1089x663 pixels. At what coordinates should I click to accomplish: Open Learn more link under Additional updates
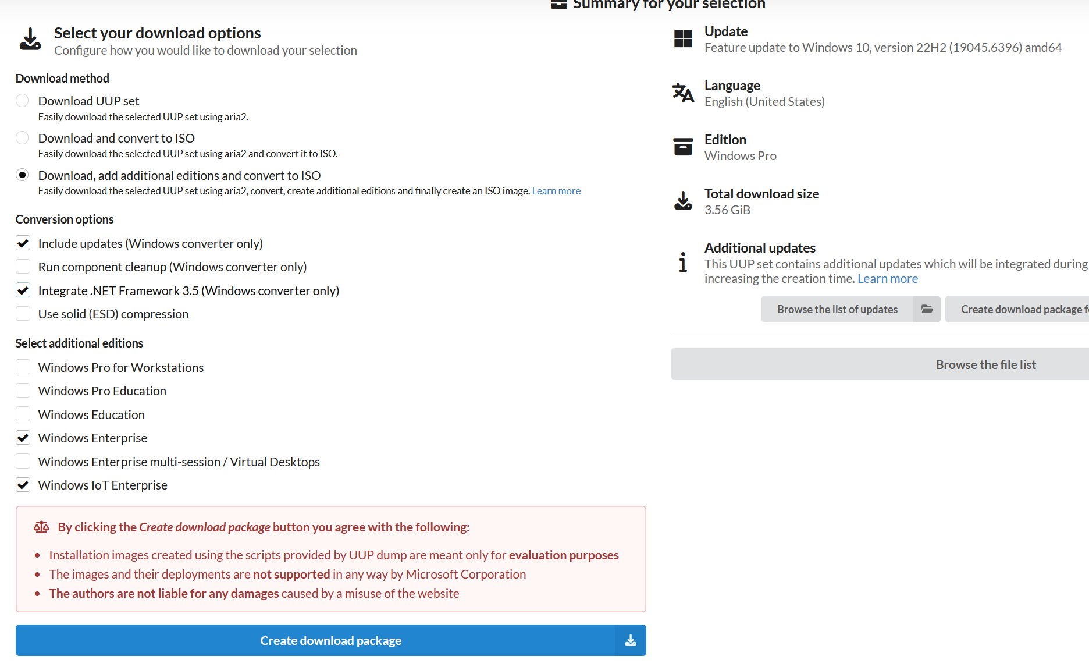pyautogui.click(x=887, y=279)
